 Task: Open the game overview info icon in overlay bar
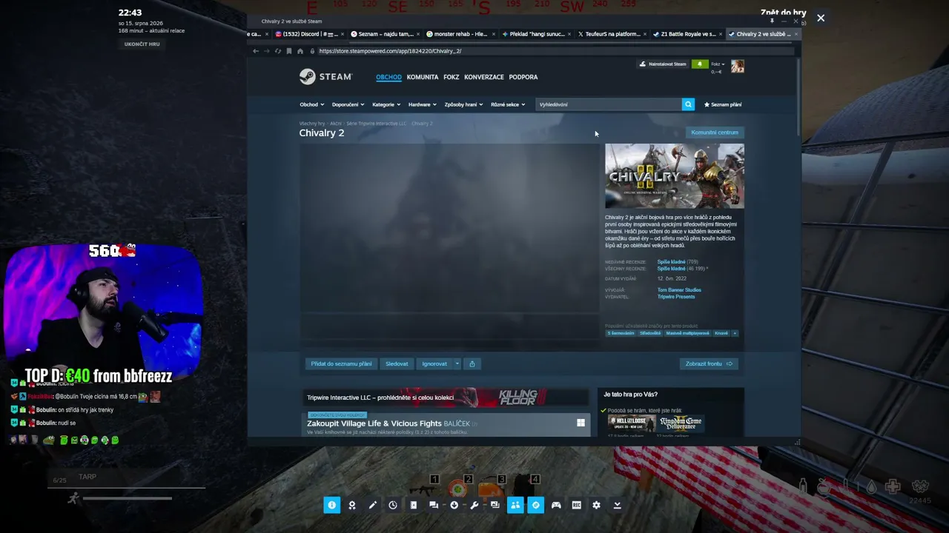coord(331,505)
